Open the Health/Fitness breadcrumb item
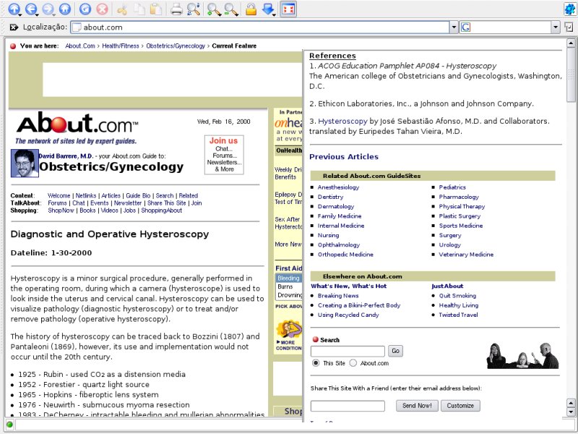The image size is (578, 434). [x=121, y=46]
